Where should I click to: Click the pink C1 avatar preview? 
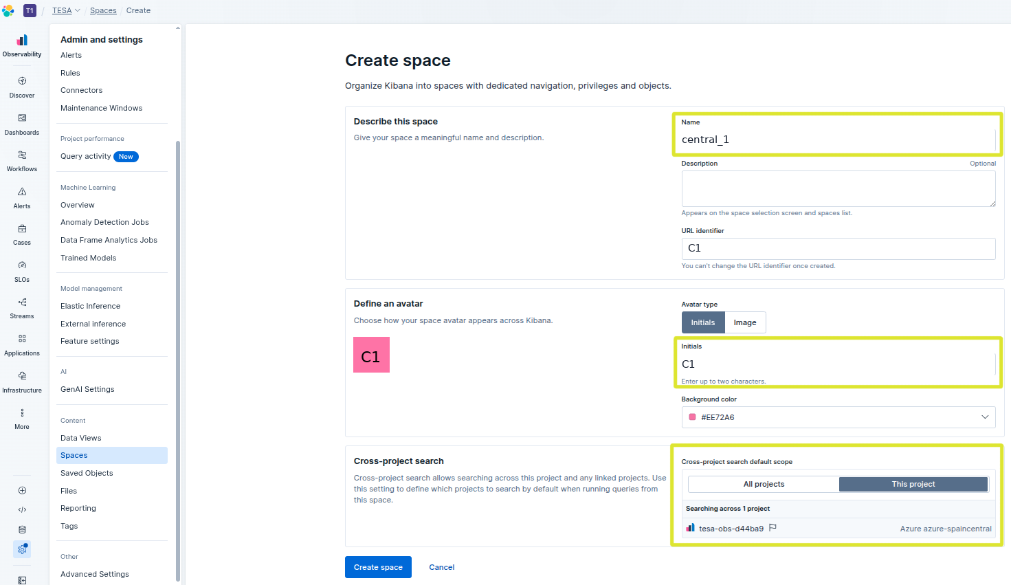point(371,355)
